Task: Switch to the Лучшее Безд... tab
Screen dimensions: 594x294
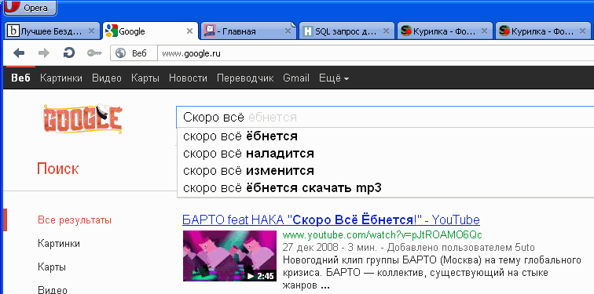Action: 52,31
